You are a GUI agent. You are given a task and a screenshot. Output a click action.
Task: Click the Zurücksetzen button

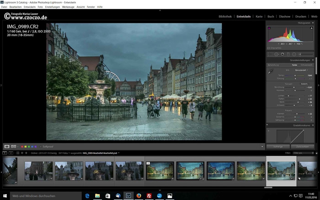click(x=302, y=147)
